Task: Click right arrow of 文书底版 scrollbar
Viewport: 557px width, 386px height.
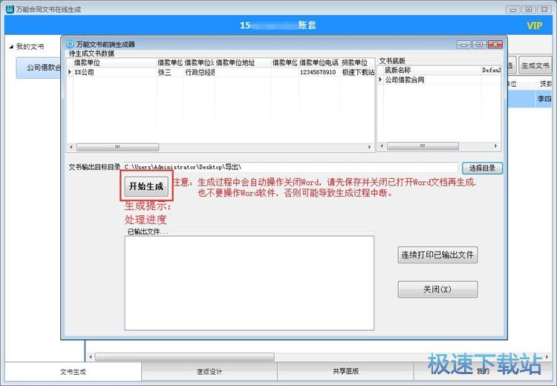Action: tap(495, 146)
